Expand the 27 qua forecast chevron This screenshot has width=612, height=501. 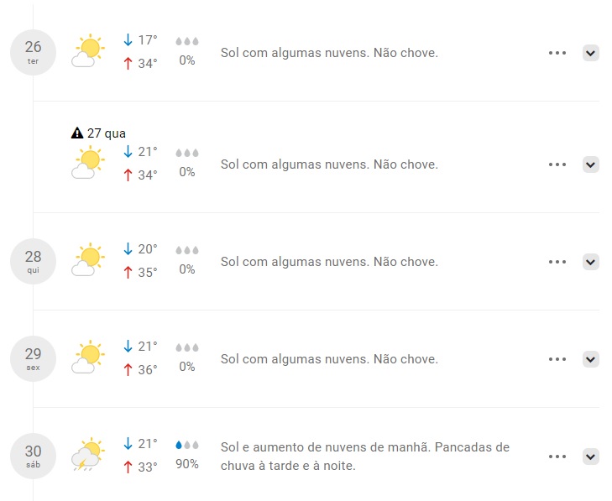click(590, 164)
